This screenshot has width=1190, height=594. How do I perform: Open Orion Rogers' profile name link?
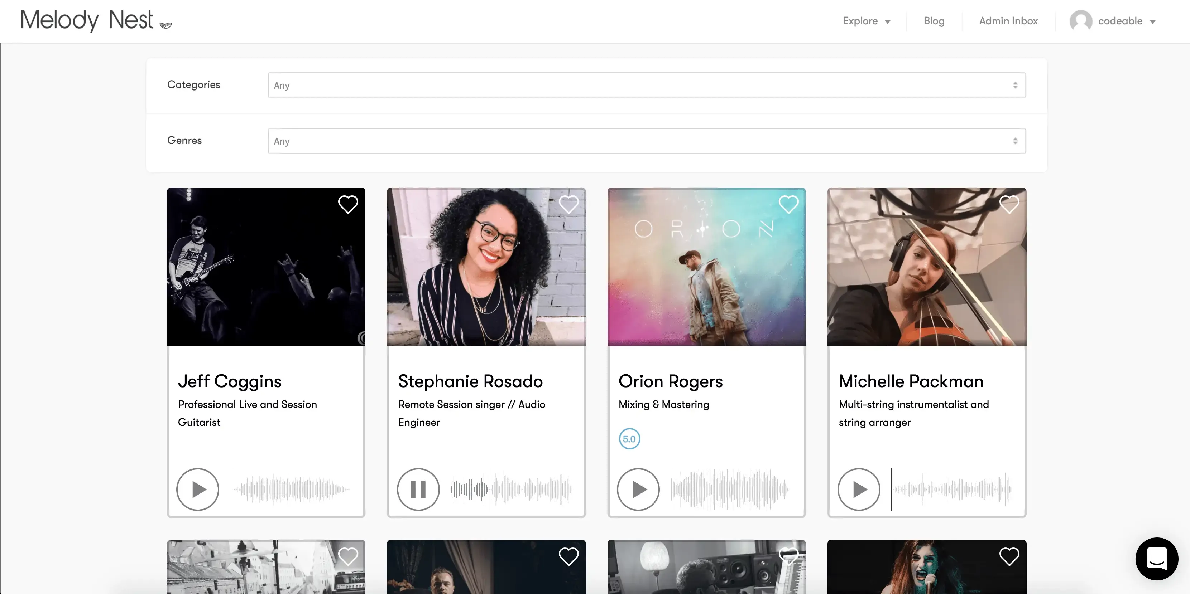point(670,381)
